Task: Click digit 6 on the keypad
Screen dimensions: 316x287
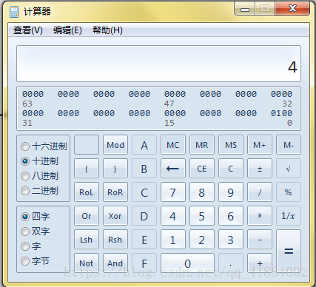Action: [231, 216]
